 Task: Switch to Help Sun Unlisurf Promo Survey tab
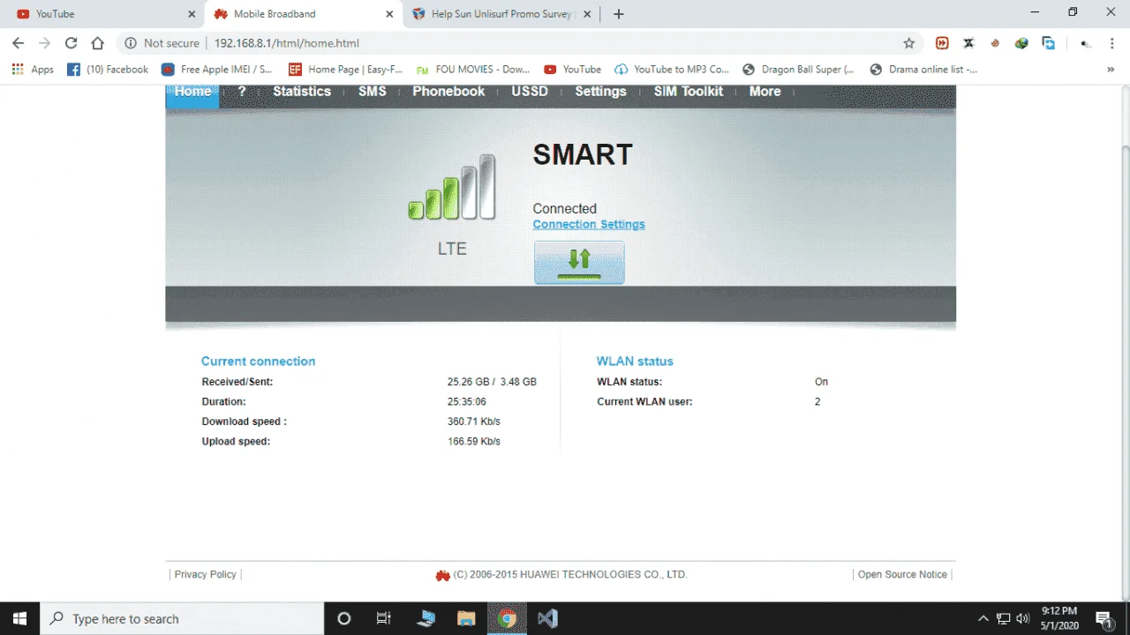click(x=501, y=14)
